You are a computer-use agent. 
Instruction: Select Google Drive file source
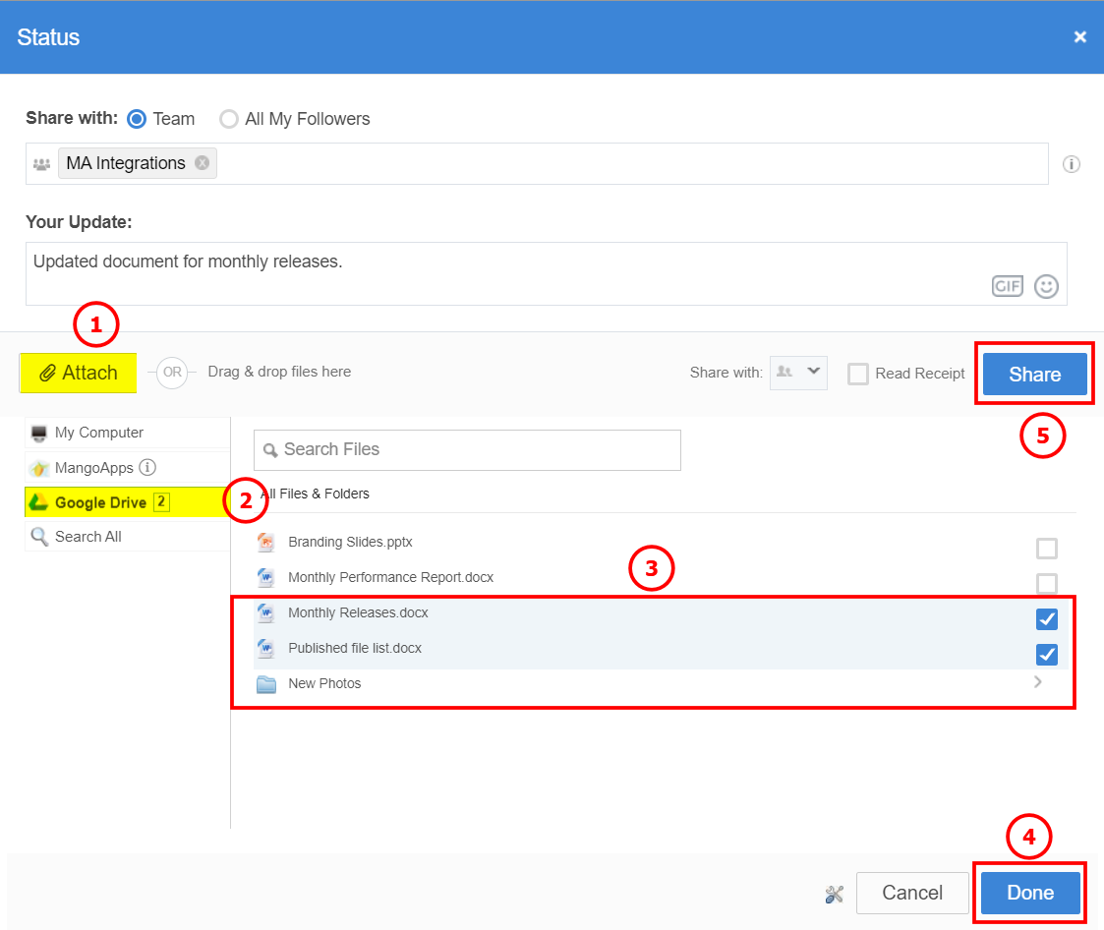pos(99,502)
